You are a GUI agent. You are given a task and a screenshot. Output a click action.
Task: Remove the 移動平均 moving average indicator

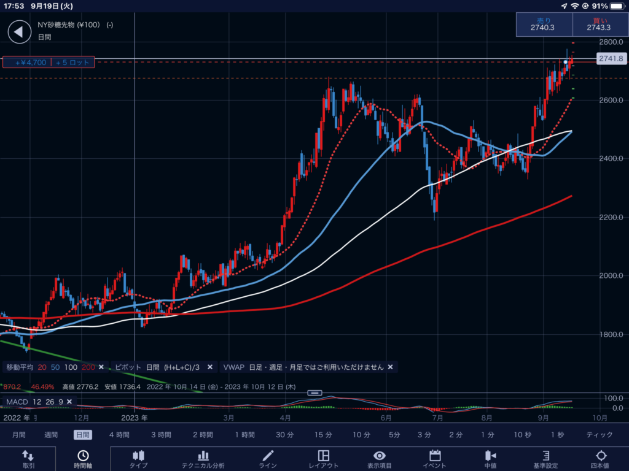(x=101, y=367)
